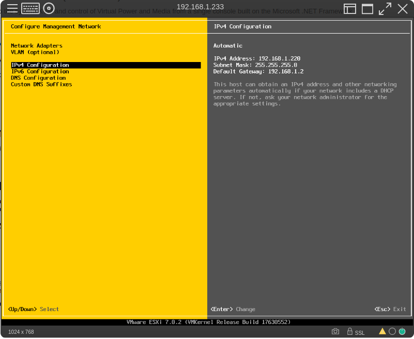The height and width of the screenshot is (339, 414).
Task: Click the circle UID status indicator
Action: point(392,331)
